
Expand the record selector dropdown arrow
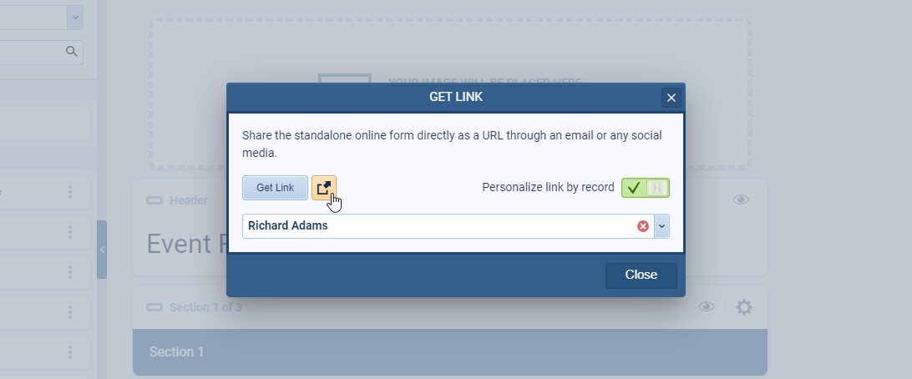pos(661,226)
